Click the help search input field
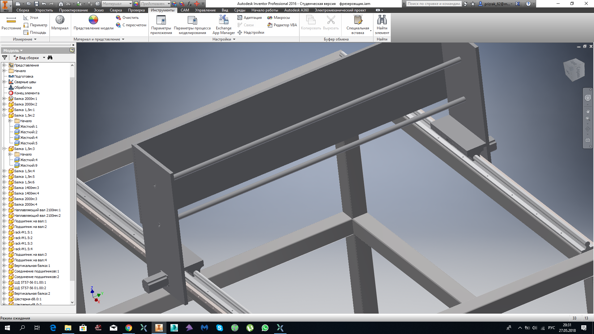The width and height of the screenshot is (594, 334). 434,4
